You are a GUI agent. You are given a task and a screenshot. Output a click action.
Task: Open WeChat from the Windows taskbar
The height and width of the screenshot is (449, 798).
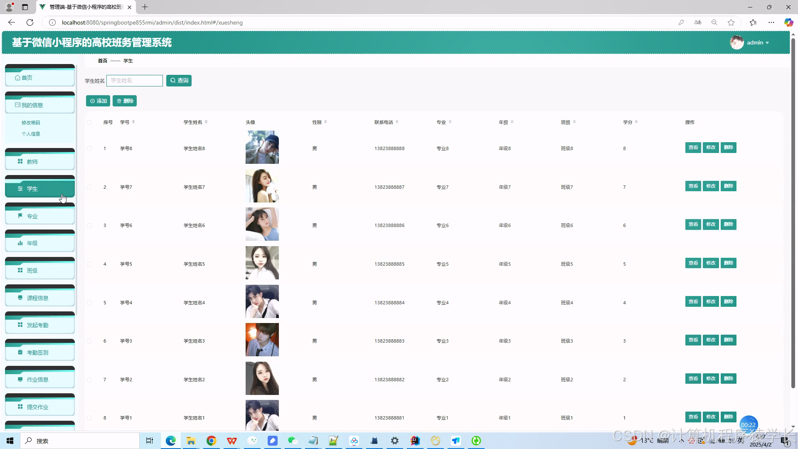tap(293, 441)
